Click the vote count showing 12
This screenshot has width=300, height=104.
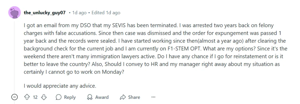point(35,97)
